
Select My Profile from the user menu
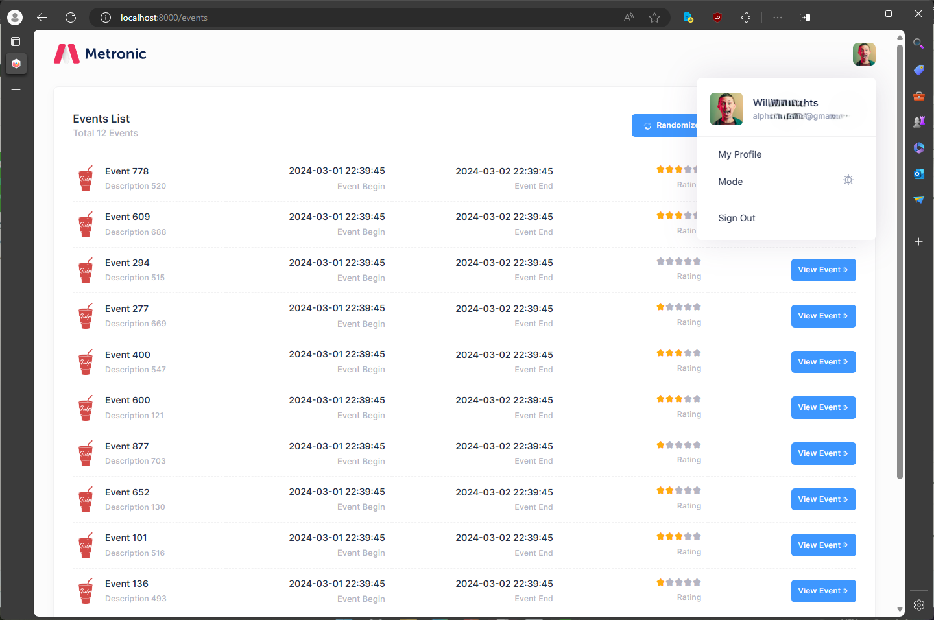coord(740,154)
